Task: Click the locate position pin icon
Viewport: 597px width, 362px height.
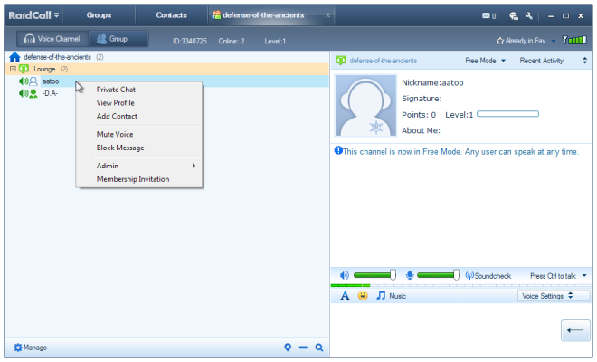Action: coord(288,348)
